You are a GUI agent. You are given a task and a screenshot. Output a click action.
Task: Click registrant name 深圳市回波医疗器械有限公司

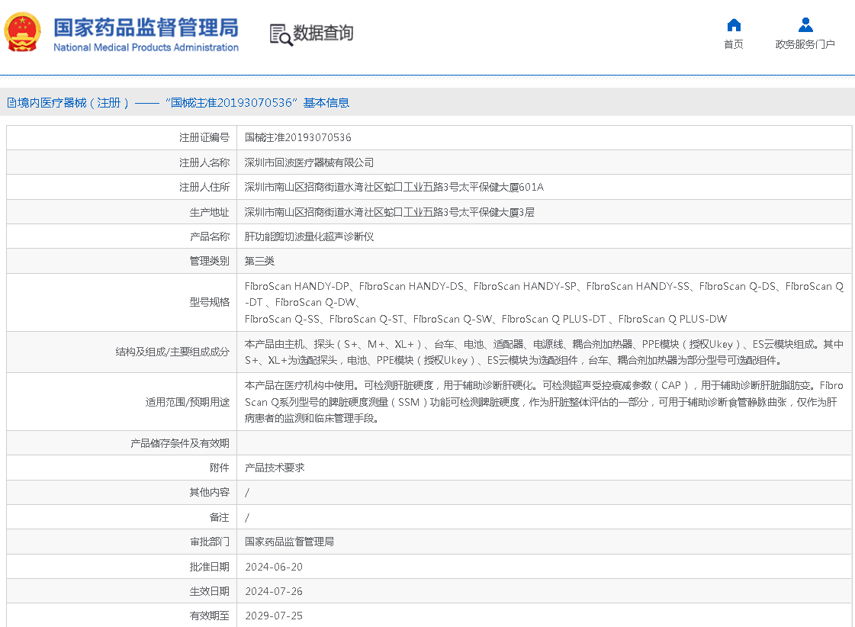(309, 162)
